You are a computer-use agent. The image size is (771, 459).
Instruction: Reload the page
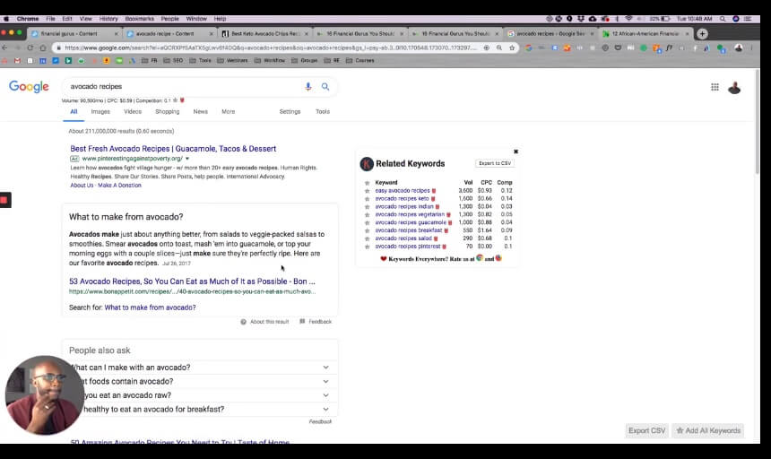[x=30, y=48]
